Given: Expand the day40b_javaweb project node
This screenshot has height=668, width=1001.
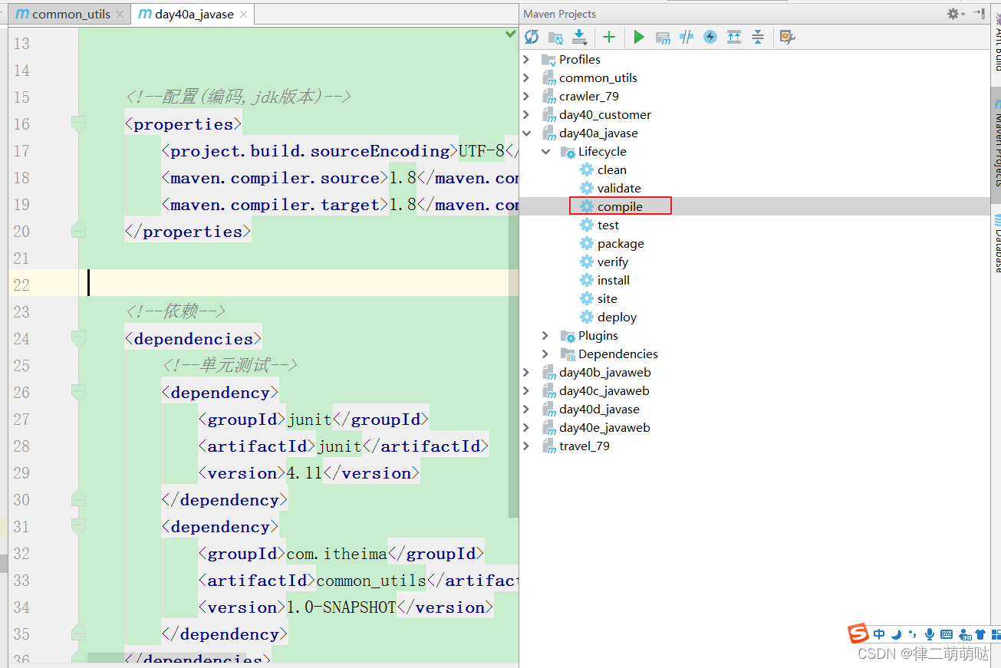Looking at the screenshot, I should [x=526, y=372].
